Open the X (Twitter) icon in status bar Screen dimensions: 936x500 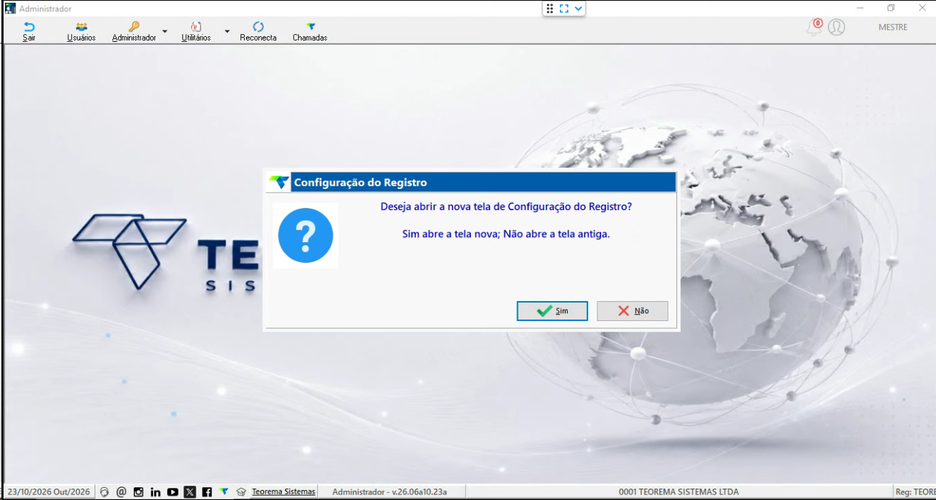coord(190,491)
